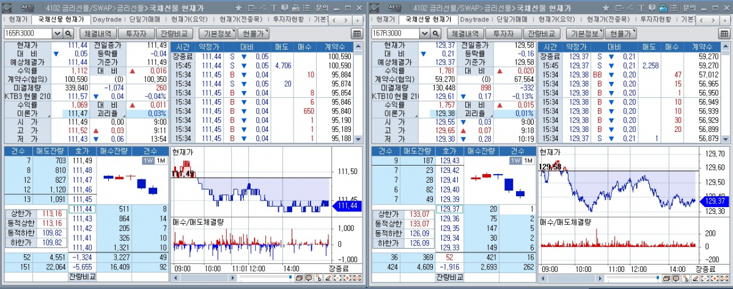This screenshot has width=733, height=289.
Task: Click the font T icon in right window title bar
Action: click(x=641, y=8)
